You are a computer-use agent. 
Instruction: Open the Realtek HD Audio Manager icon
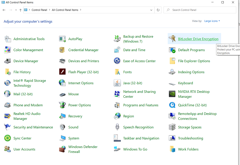pos(8,116)
